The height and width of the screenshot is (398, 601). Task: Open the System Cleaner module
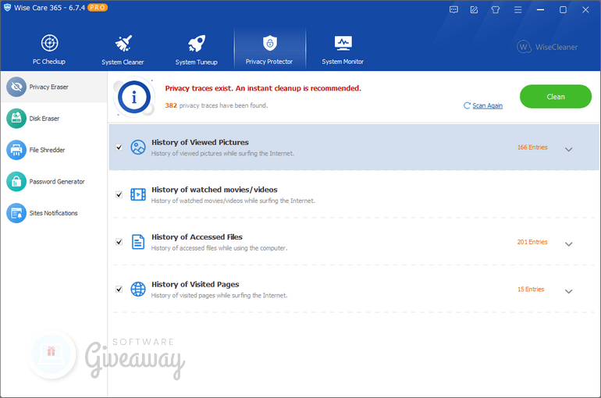123,48
